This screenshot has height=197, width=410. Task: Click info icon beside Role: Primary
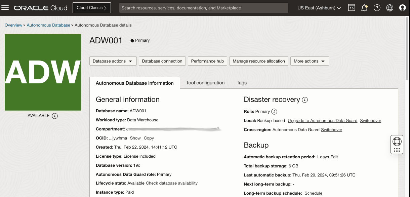pos(274,112)
